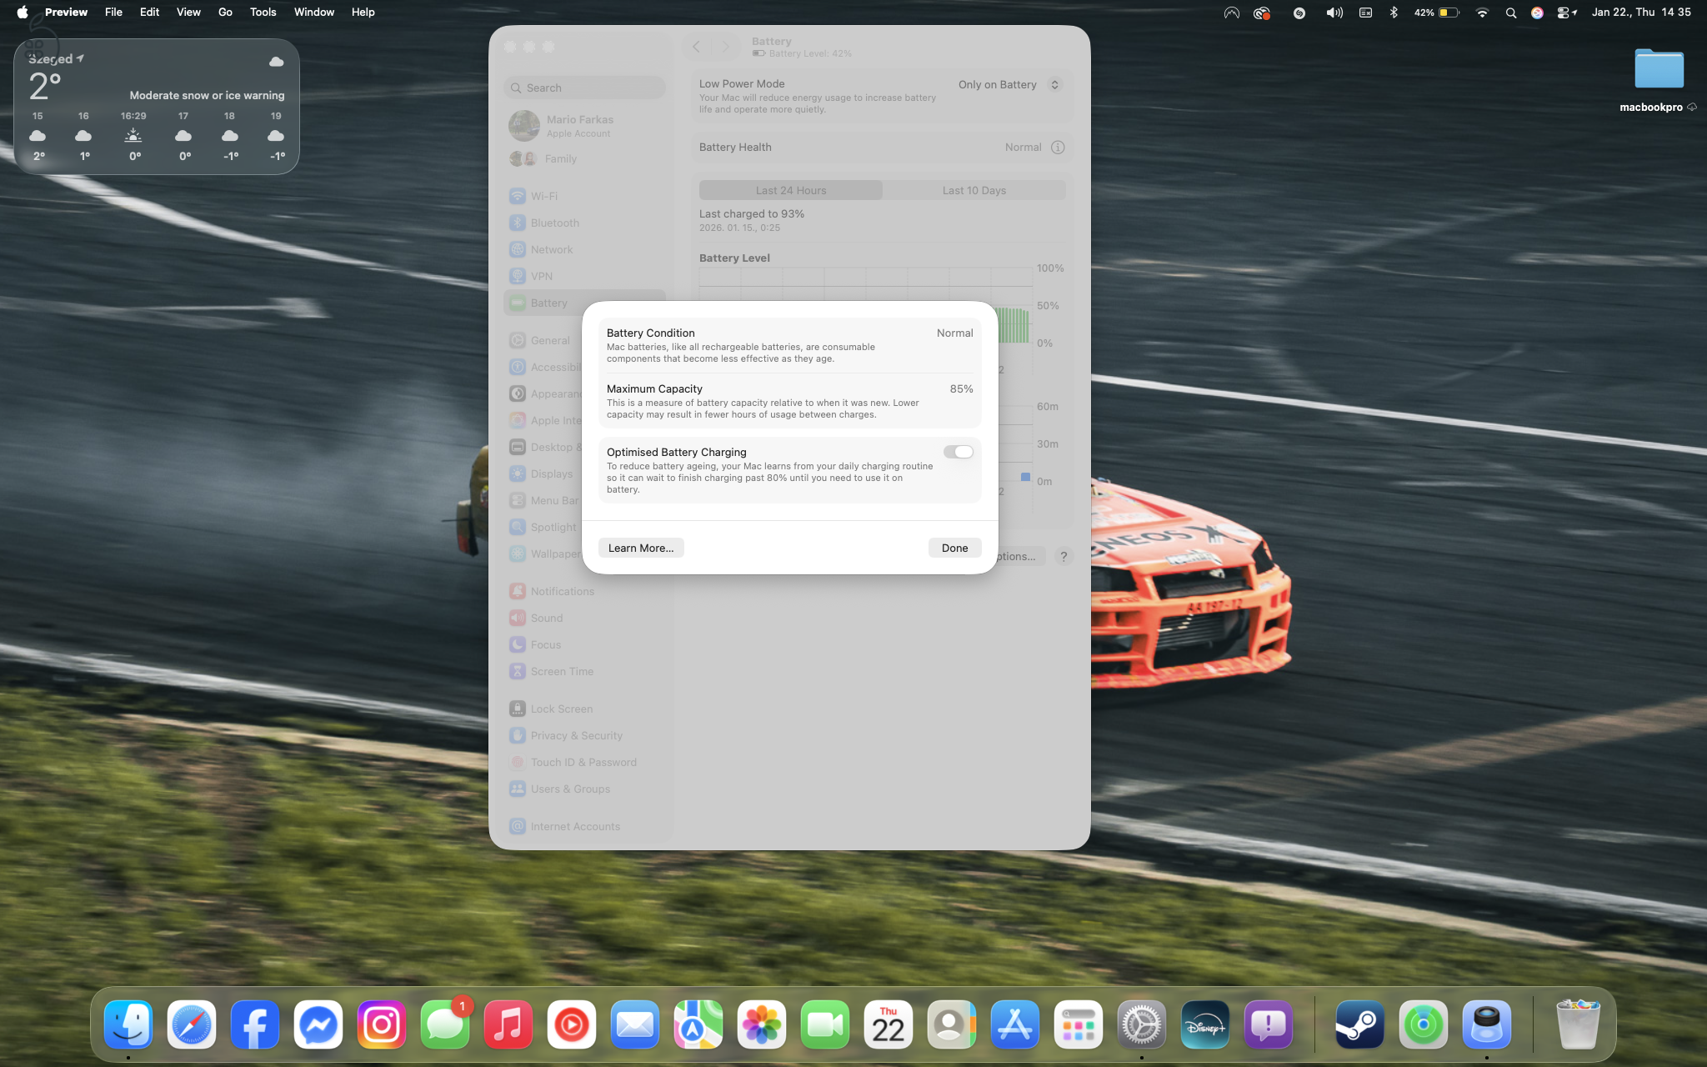The height and width of the screenshot is (1067, 1707).
Task: Open Sound settings in the sidebar
Action: coord(545,618)
